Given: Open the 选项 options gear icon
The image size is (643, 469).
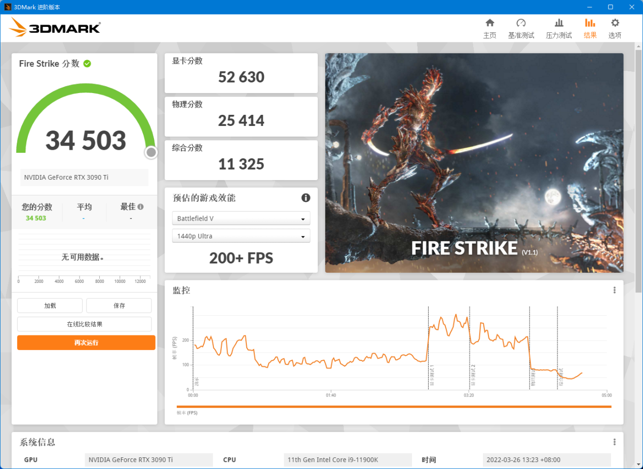Looking at the screenshot, I should click(615, 23).
